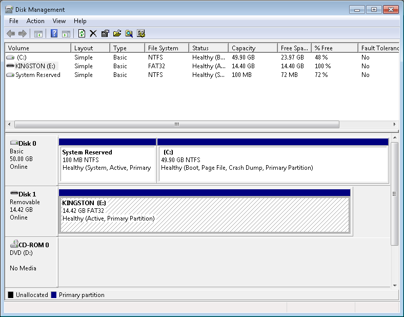Click the open folder toolbar icon
This screenshot has height=317, width=404.
click(117, 34)
